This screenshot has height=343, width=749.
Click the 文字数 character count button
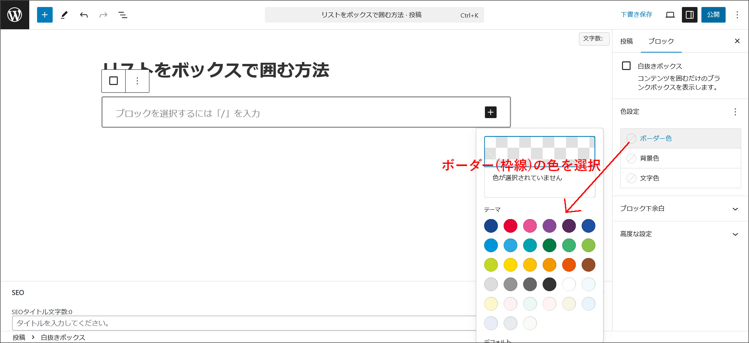coord(594,39)
